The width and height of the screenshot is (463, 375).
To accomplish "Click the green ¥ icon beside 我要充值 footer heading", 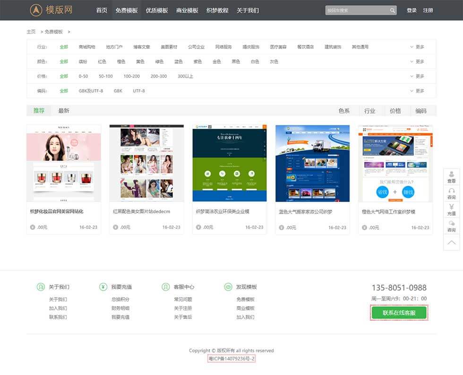I will click(x=103, y=286).
